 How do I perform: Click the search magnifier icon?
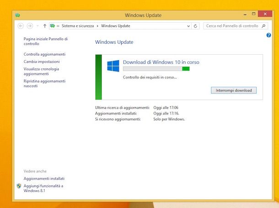263,26
